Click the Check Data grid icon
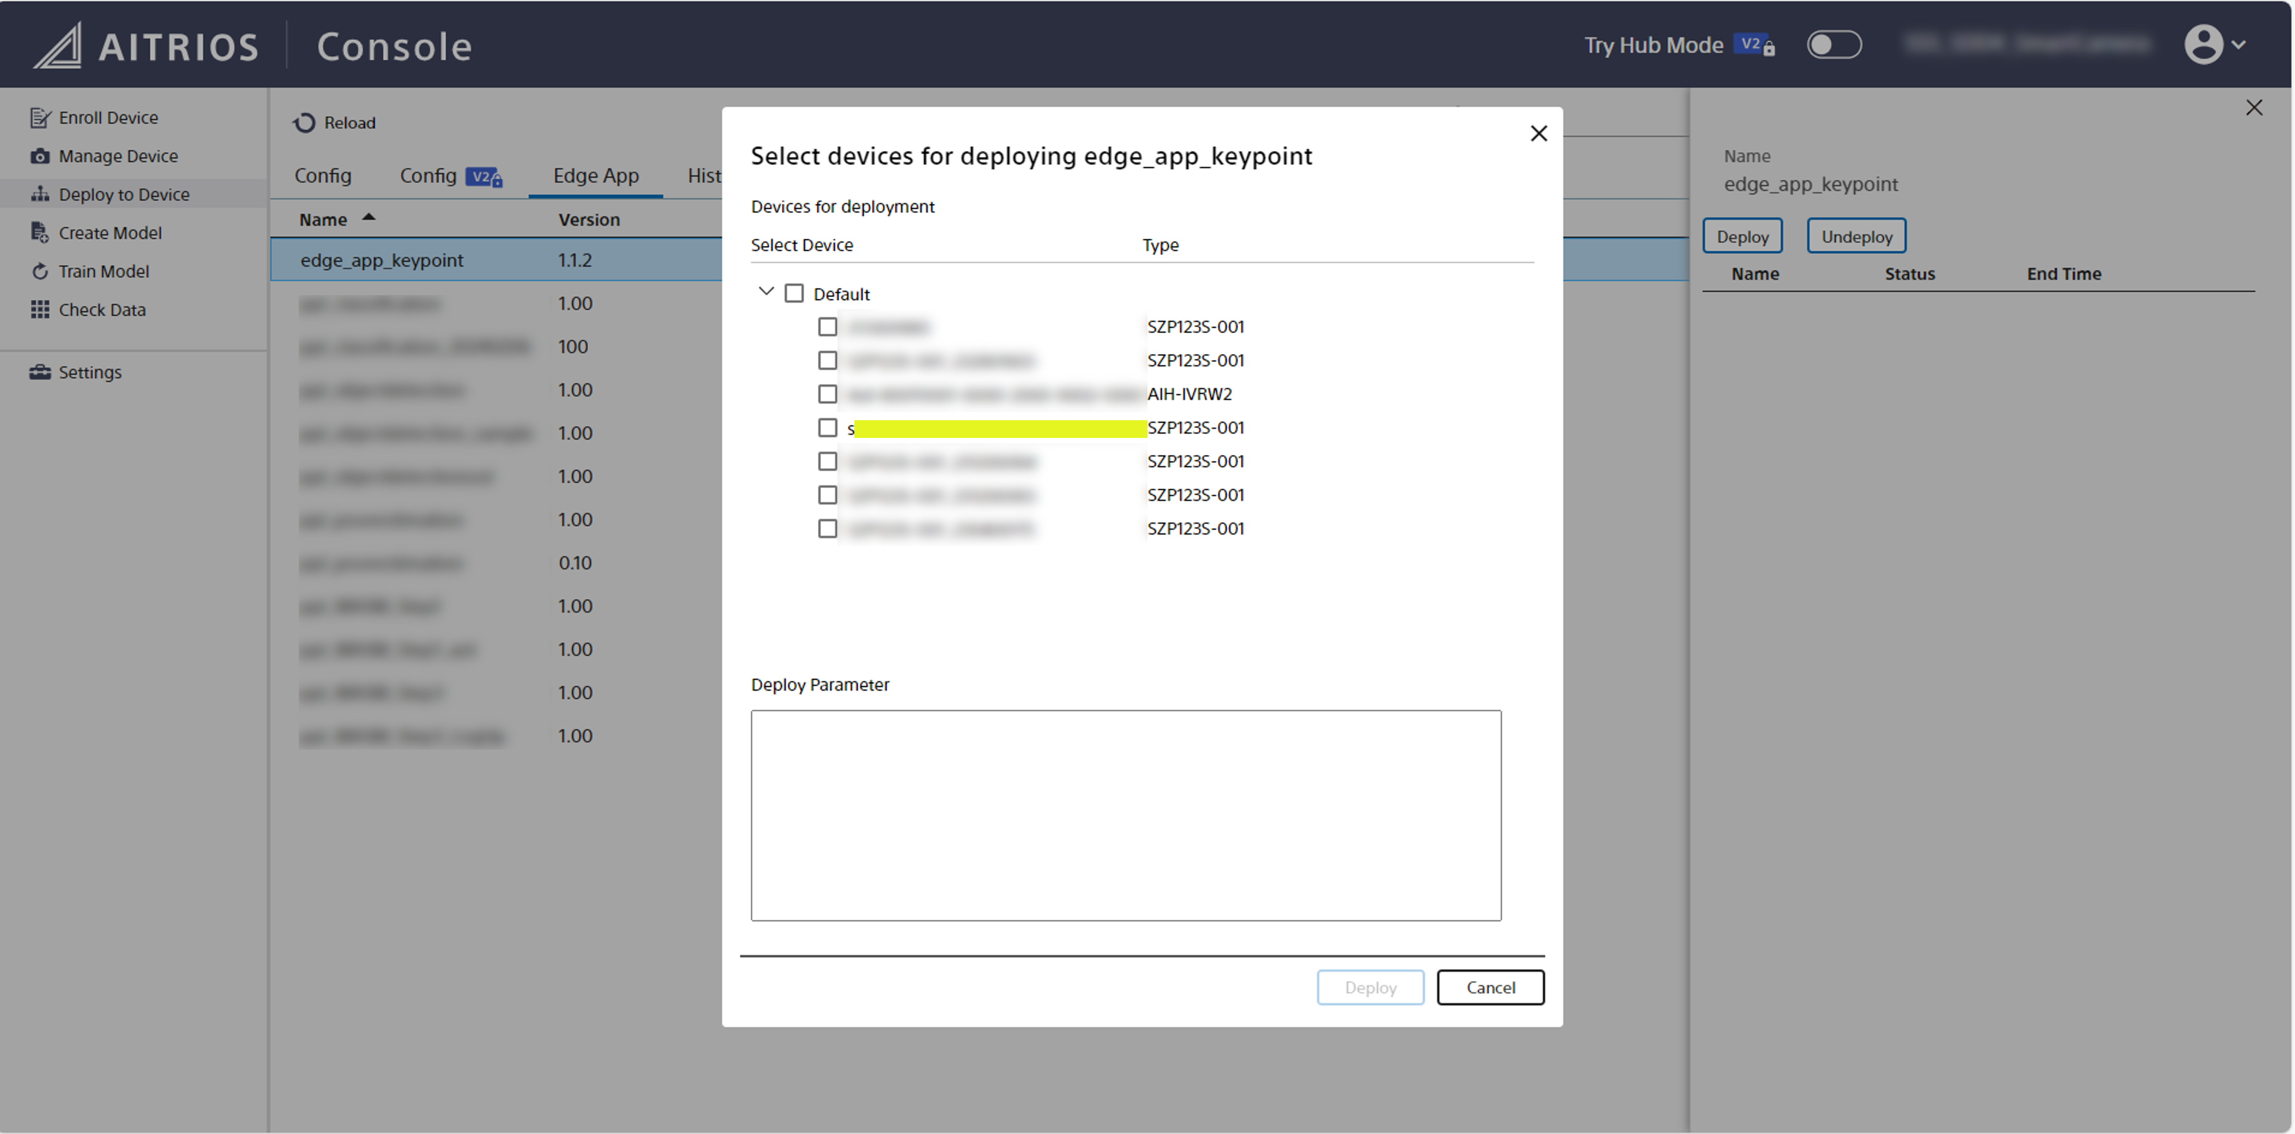 click(40, 309)
